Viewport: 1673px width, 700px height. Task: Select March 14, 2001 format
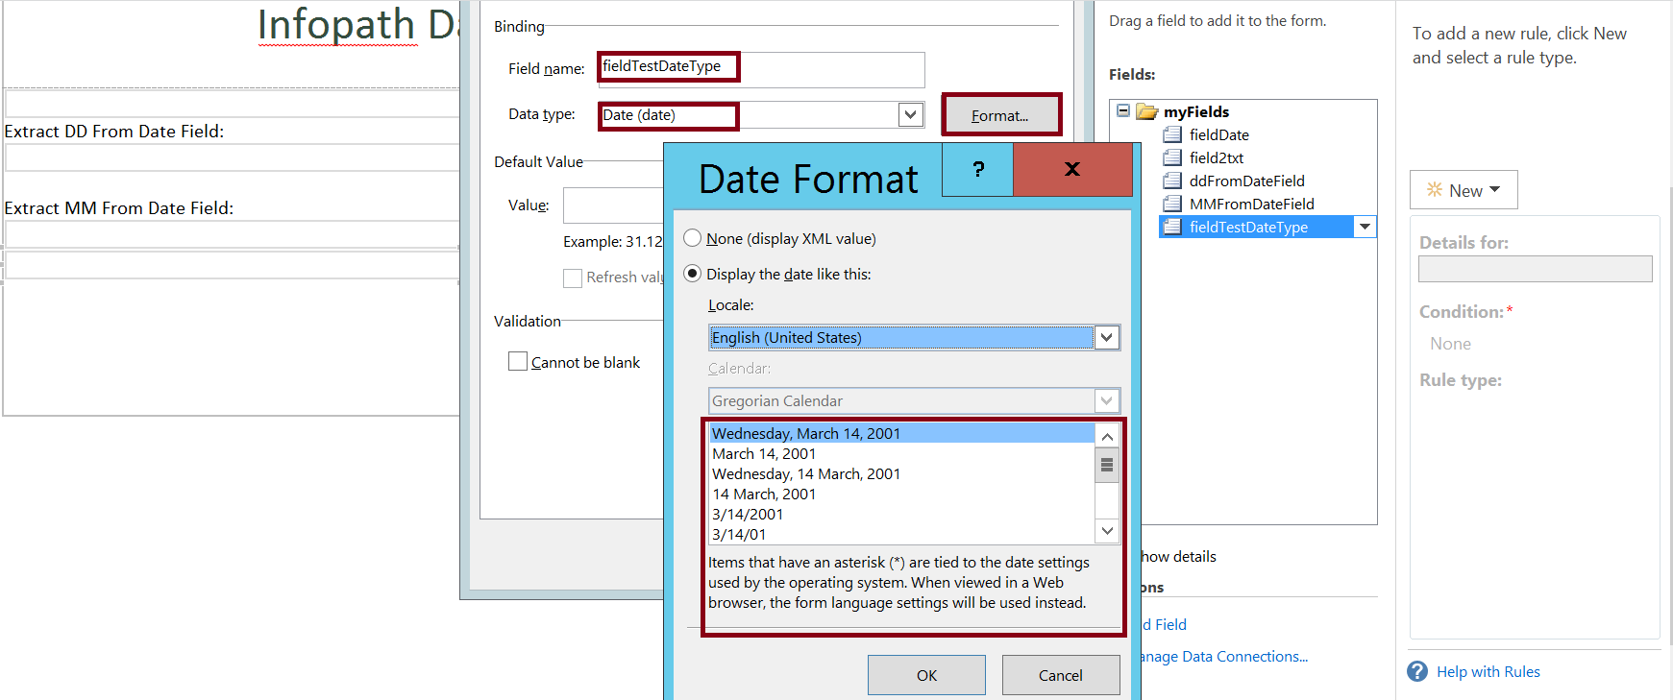coord(901,453)
